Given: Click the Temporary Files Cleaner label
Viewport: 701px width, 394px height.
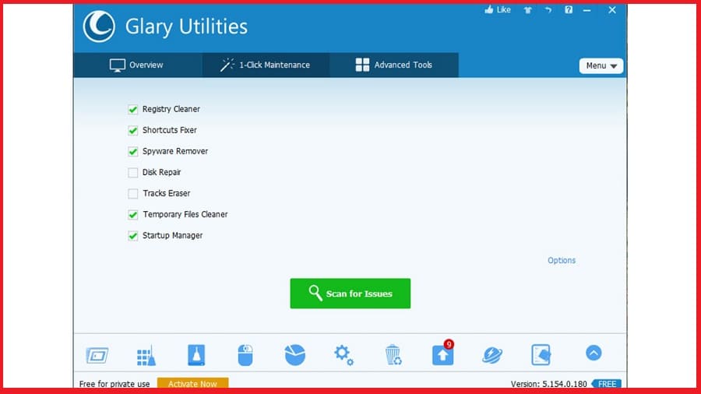Looking at the screenshot, I should 185,214.
